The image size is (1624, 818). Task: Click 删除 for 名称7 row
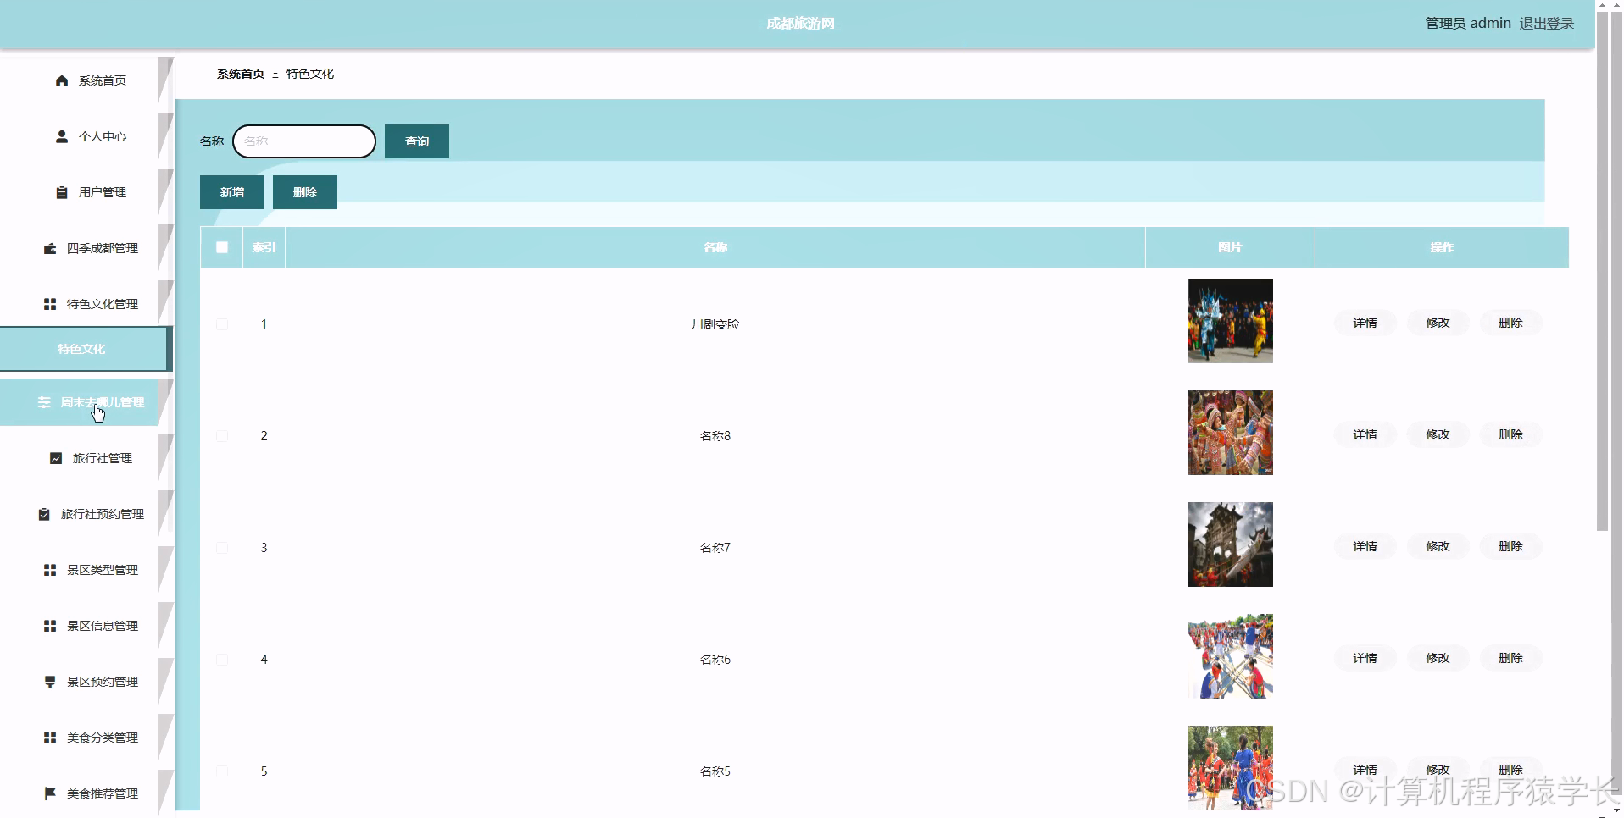coord(1510,546)
